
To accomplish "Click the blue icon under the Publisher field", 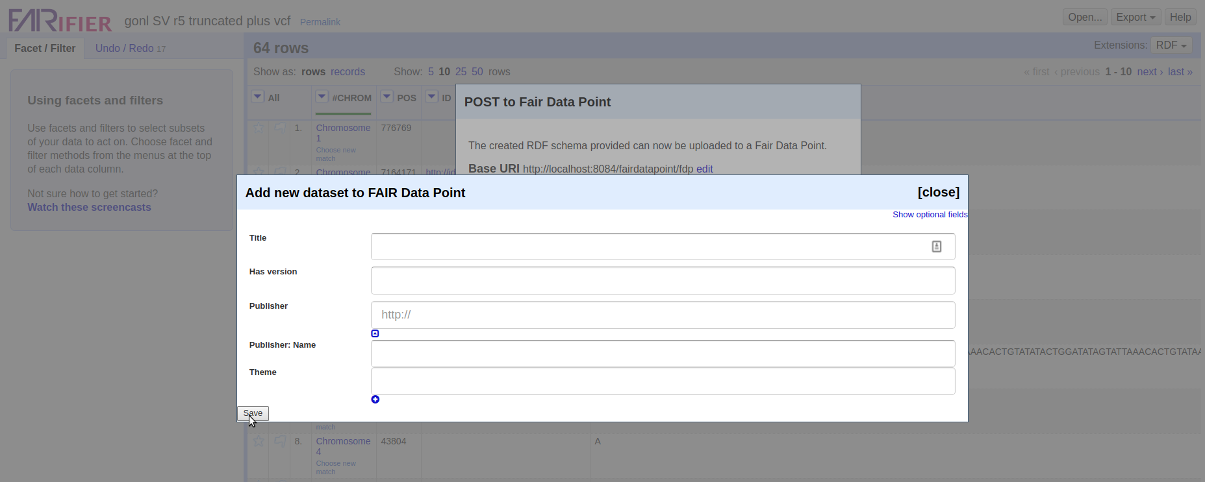I will click(375, 333).
